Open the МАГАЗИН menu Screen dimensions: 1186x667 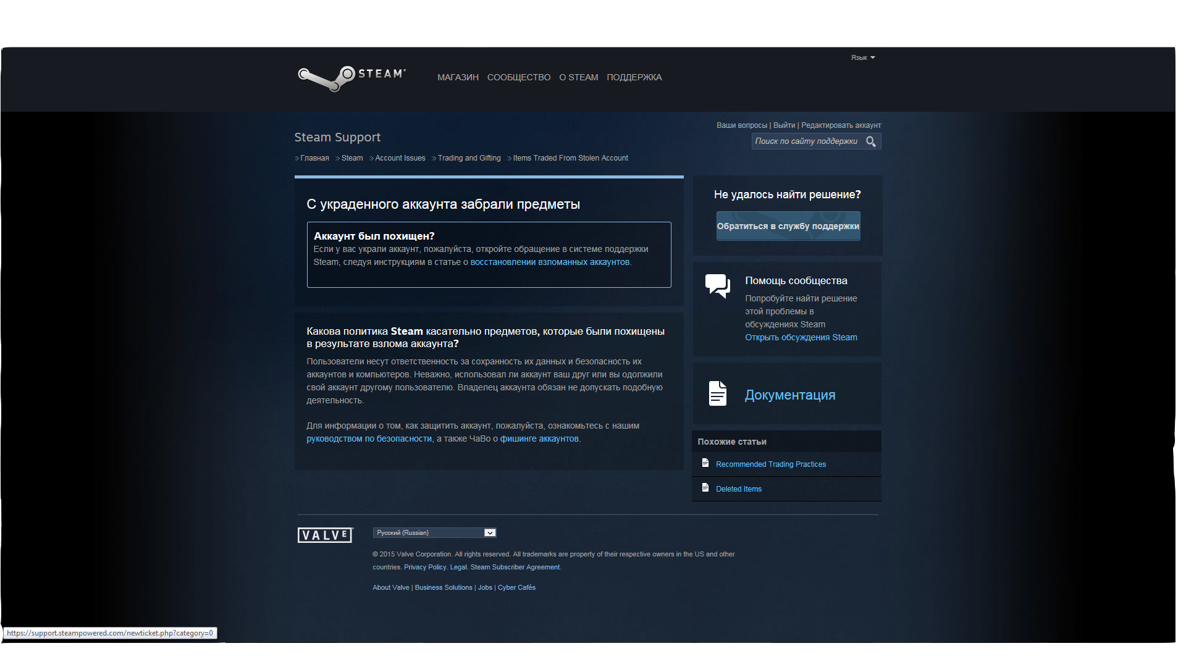[458, 77]
